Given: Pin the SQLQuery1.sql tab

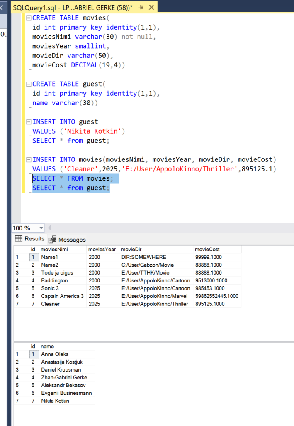Looking at the screenshot, I should [141, 7].
